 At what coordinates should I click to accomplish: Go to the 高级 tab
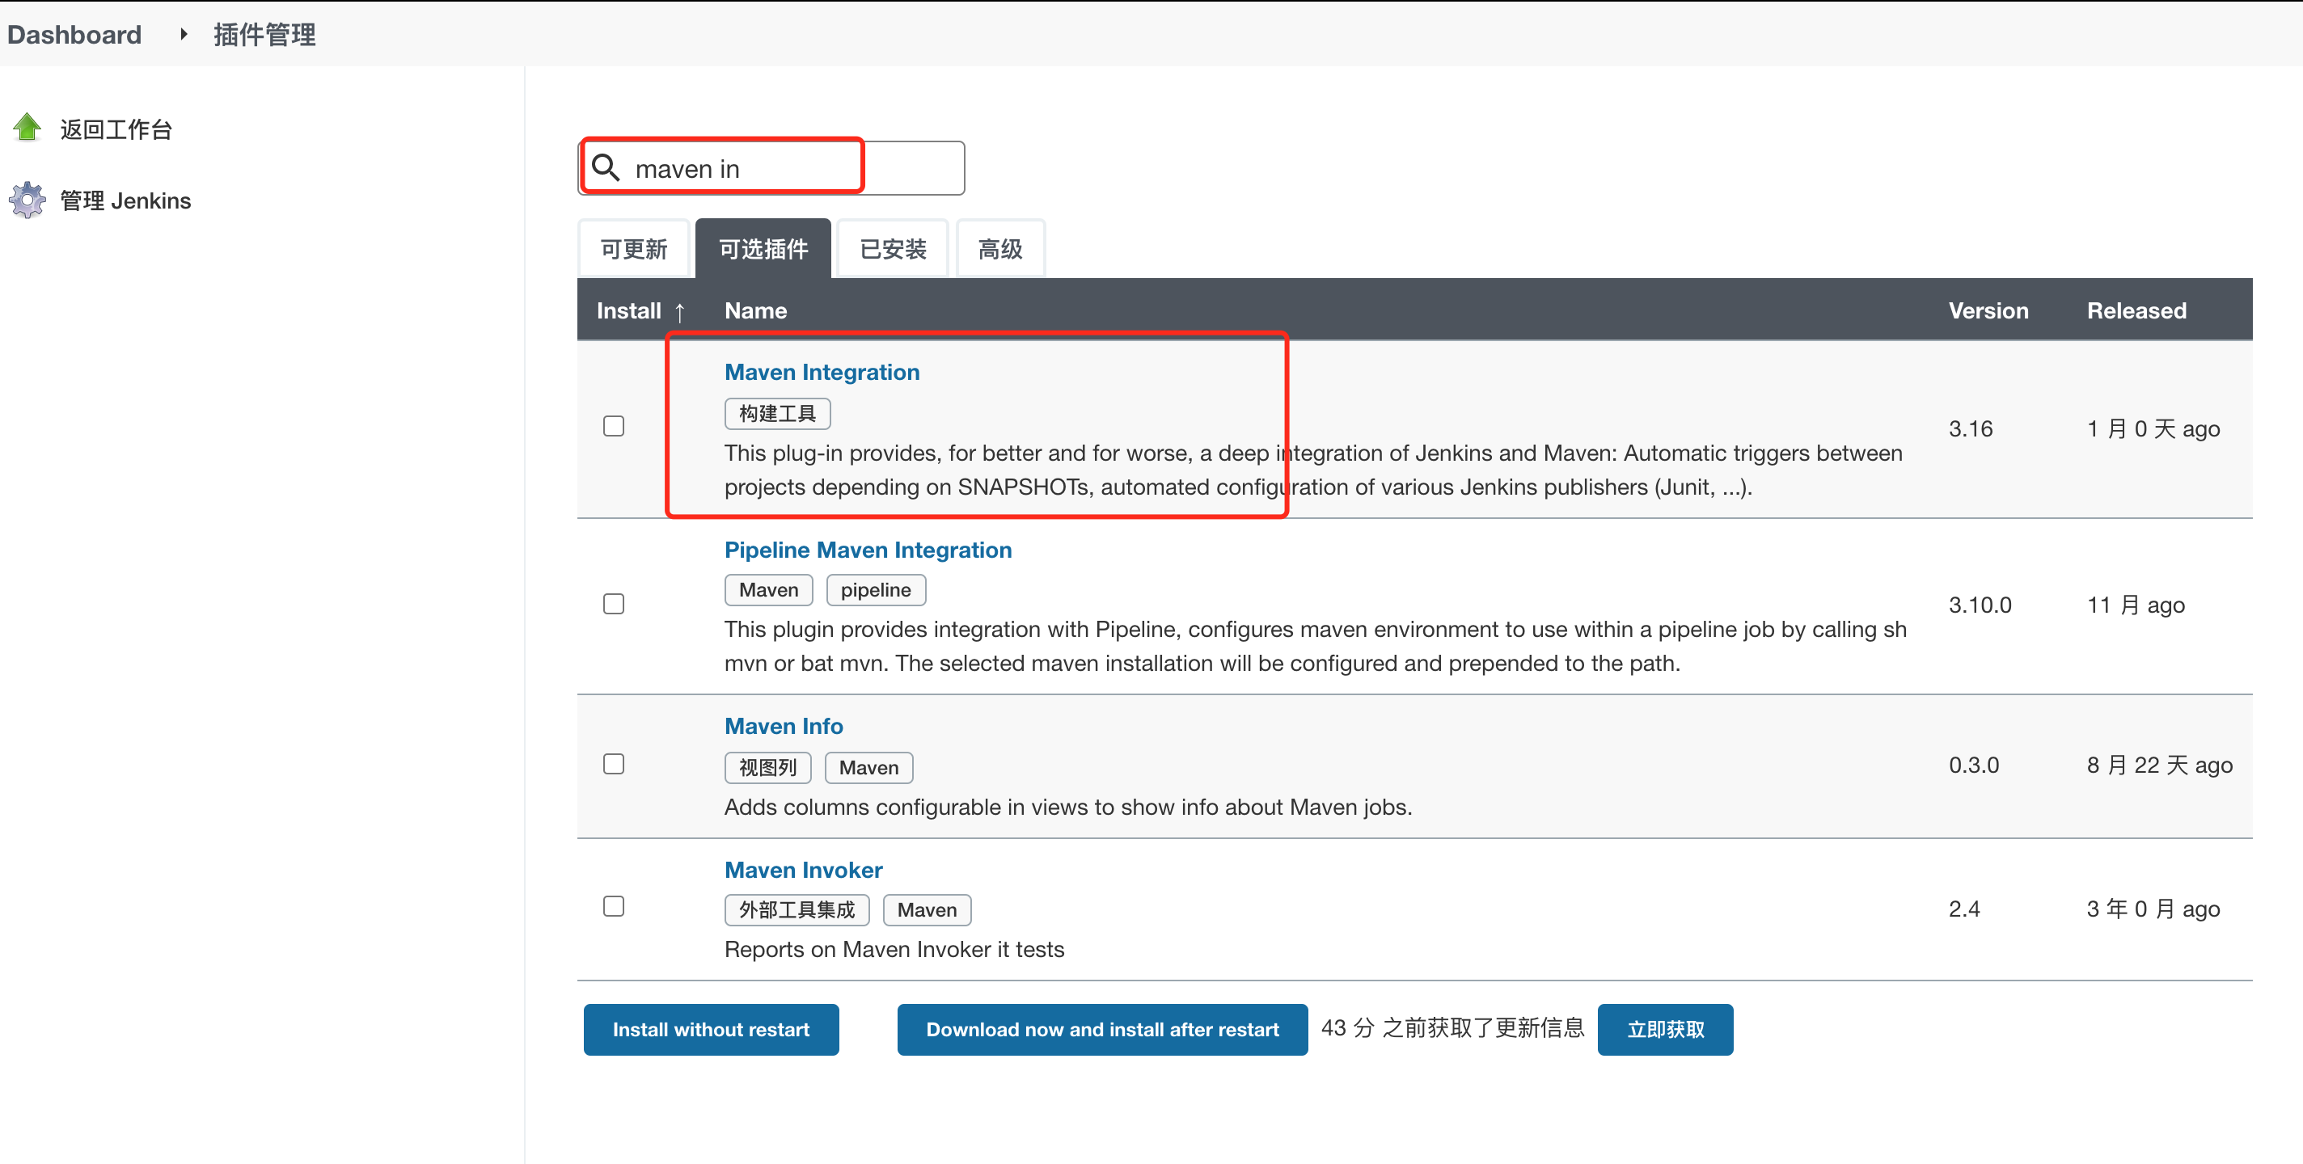pyautogui.click(x=999, y=250)
